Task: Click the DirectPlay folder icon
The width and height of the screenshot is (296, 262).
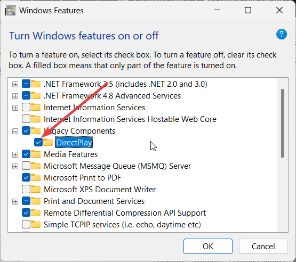Action: 48,143
